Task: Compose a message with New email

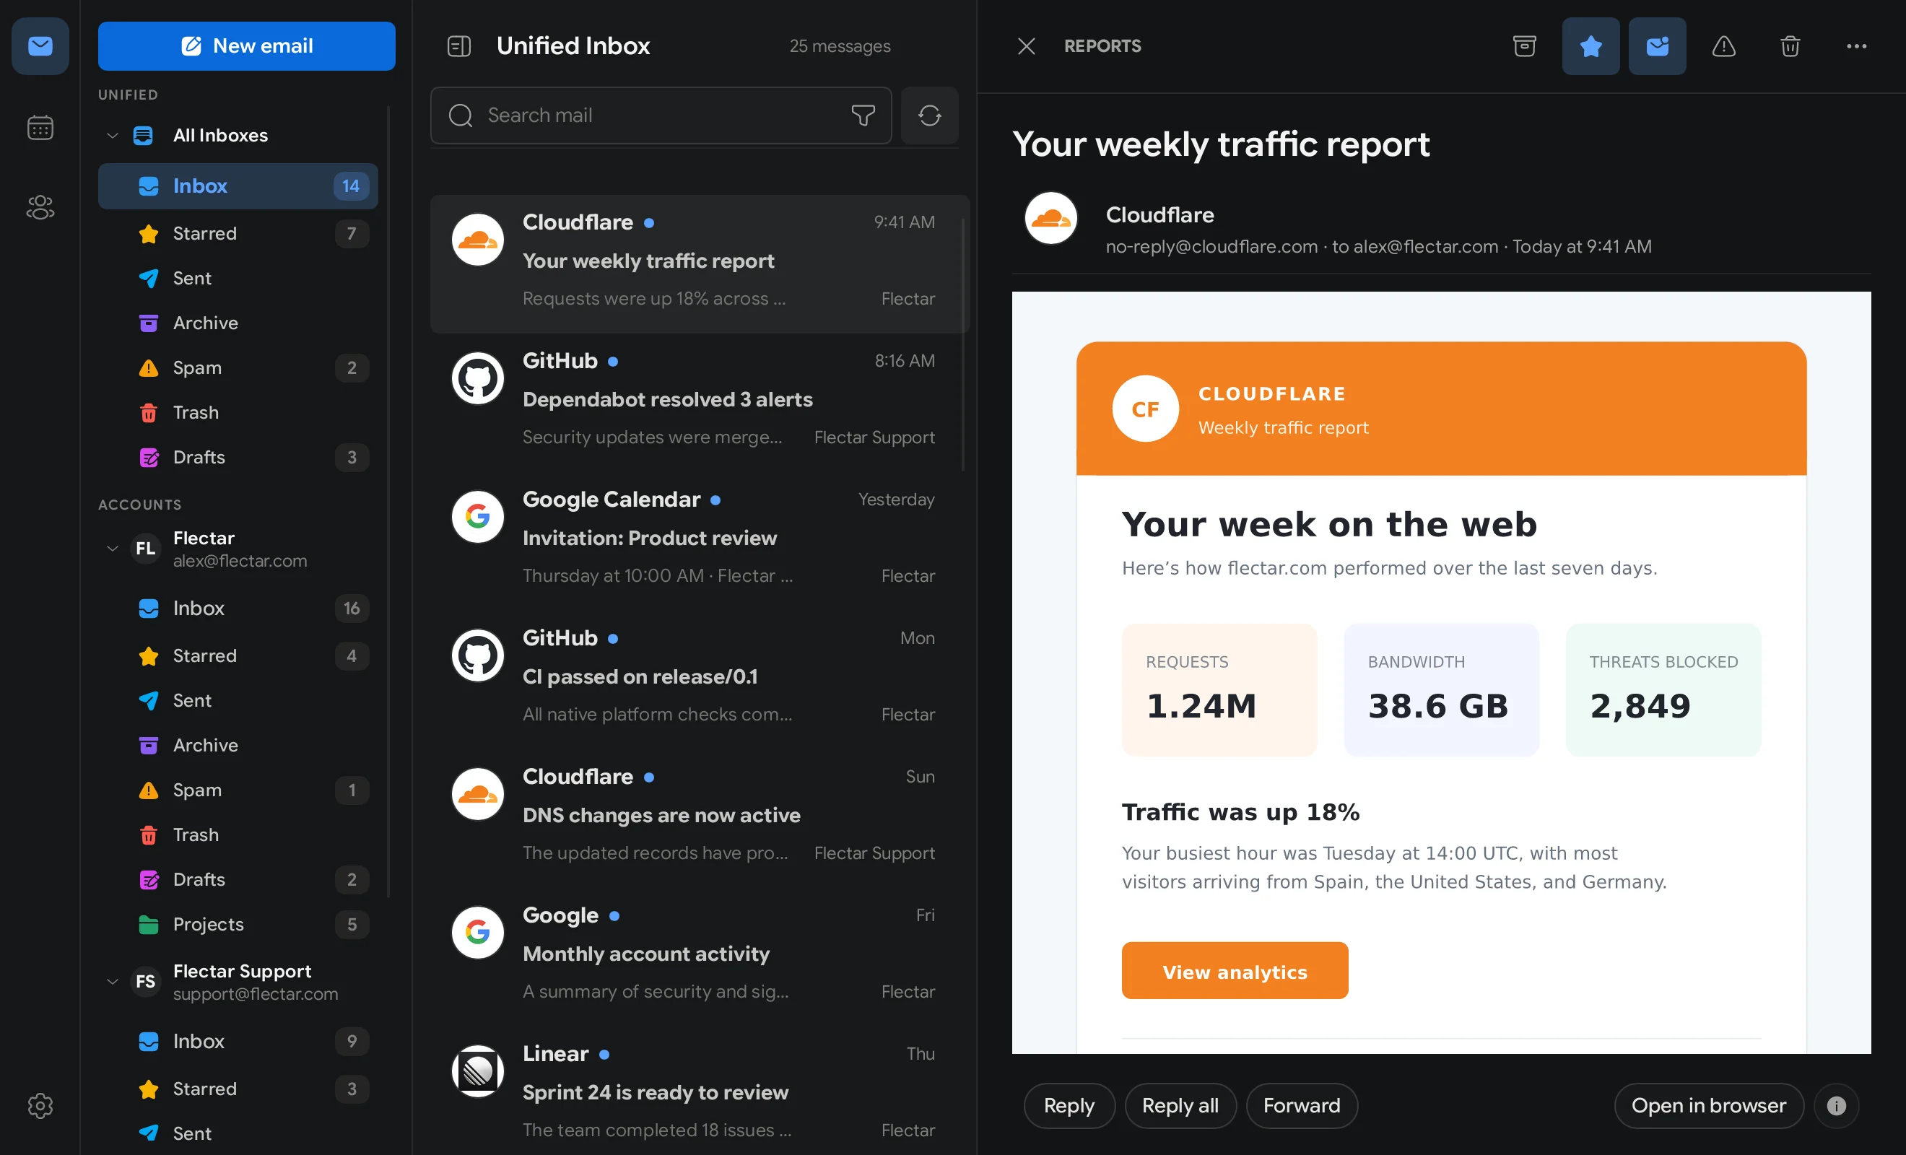Action: 247,46
